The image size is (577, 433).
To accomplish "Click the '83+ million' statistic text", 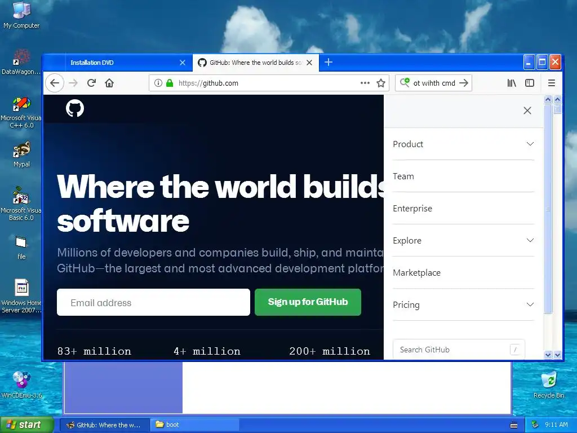I will pyautogui.click(x=94, y=351).
